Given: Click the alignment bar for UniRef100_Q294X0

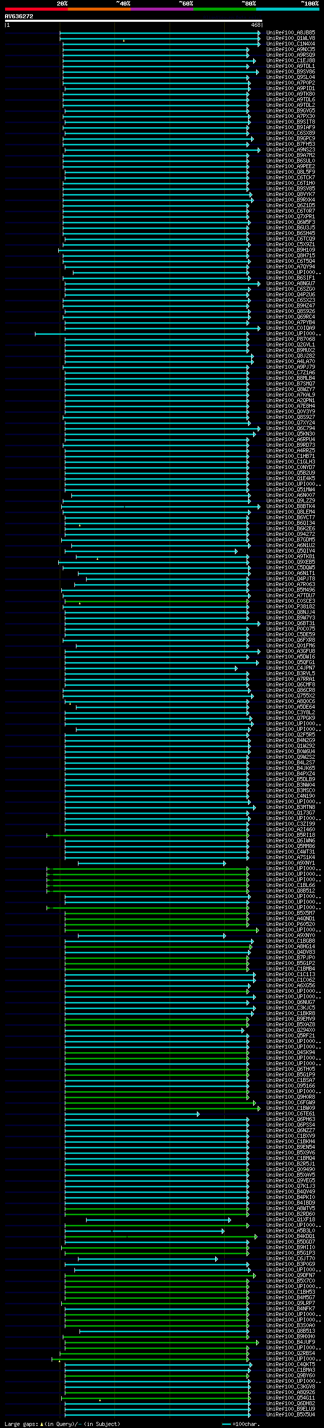Looking at the screenshot, I should (x=155, y=1030).
